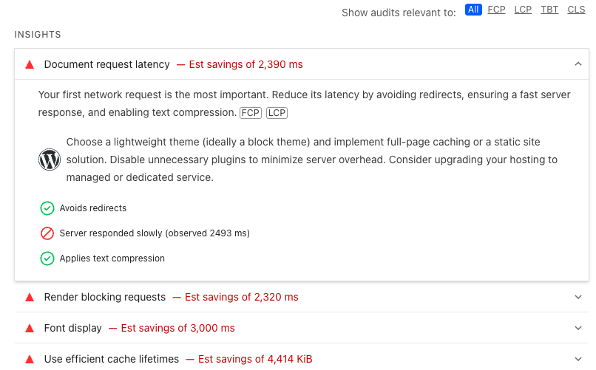Select the All audits filter
Viewport: 596px width, 370px height.
pyautogui.click(x=473, y=10)
